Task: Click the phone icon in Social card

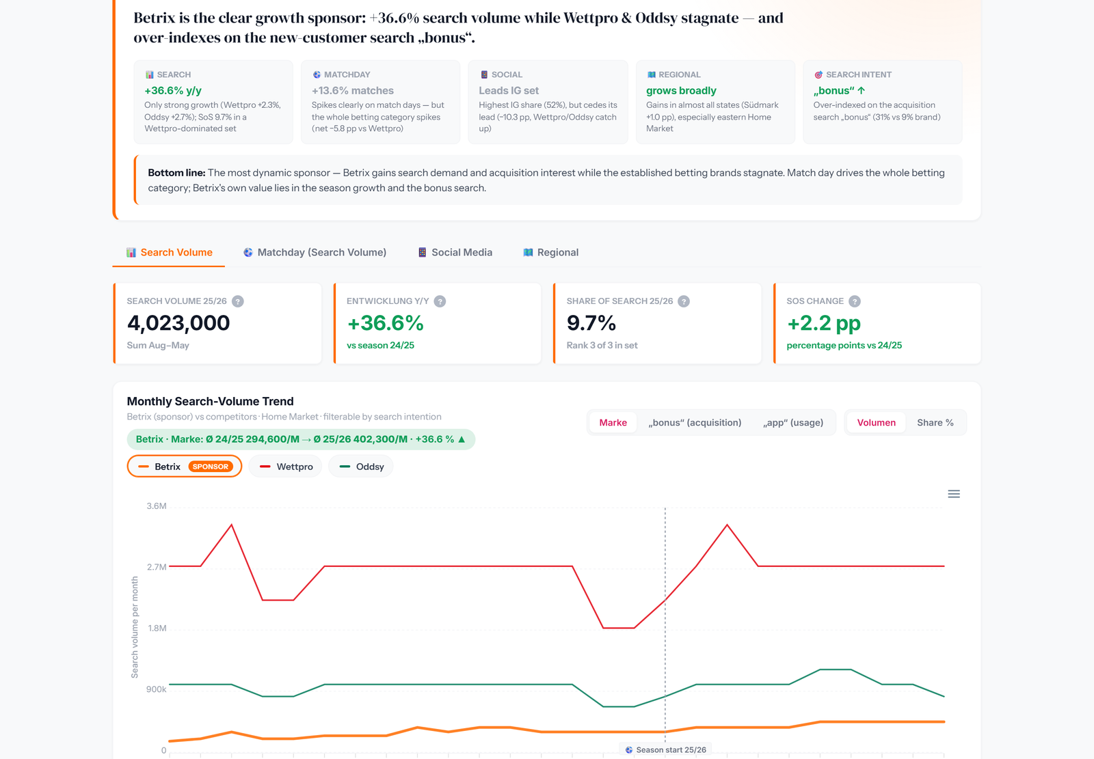Action: (484, 74)
